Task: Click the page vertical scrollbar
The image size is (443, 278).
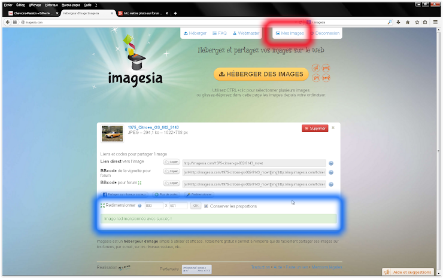Action: coord(438,151)
